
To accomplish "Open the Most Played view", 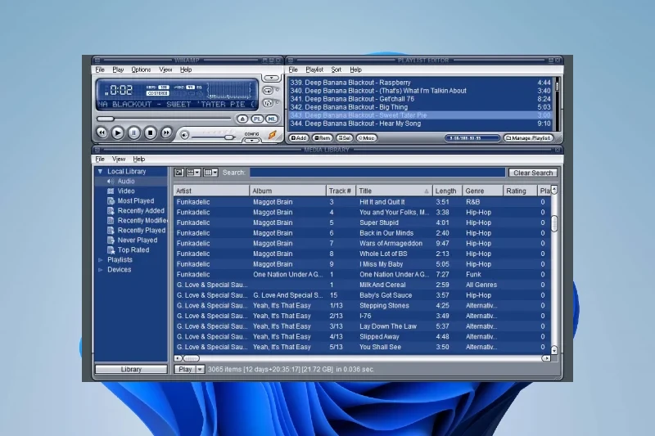I will 135,200.
